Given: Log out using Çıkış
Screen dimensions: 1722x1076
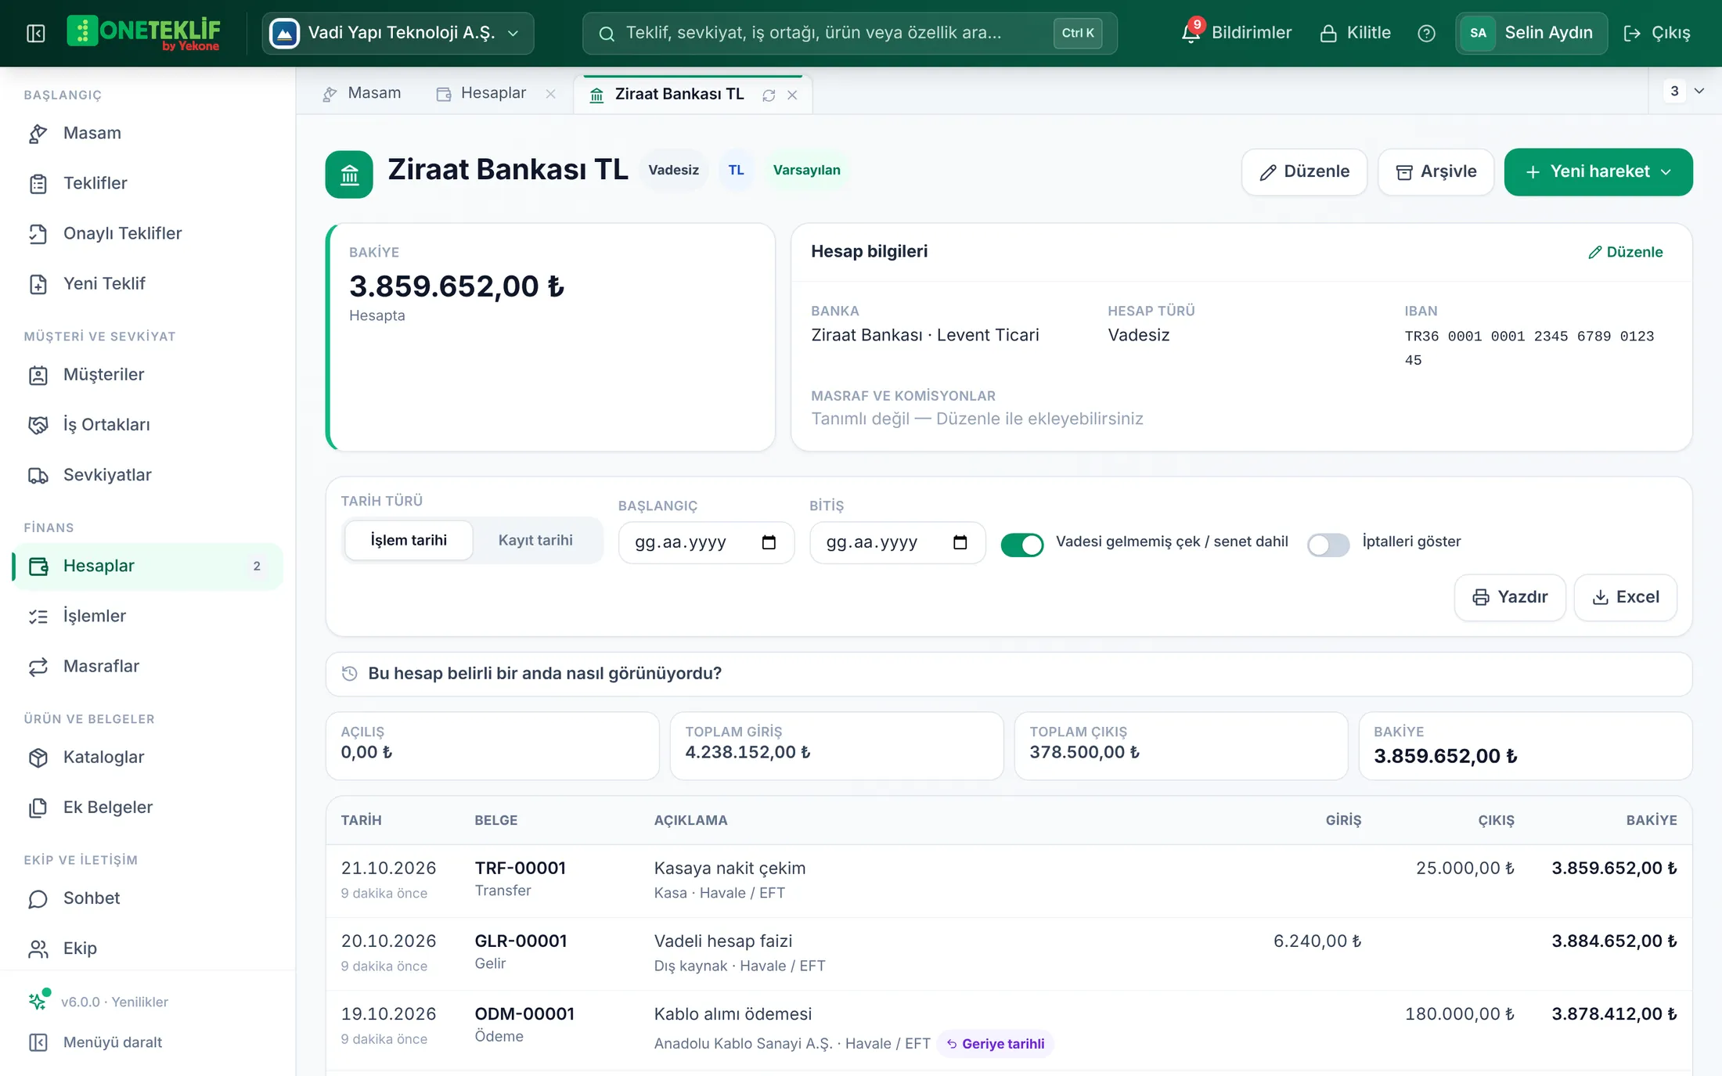Looking at the screenshot, I should tap(1657, 33).
